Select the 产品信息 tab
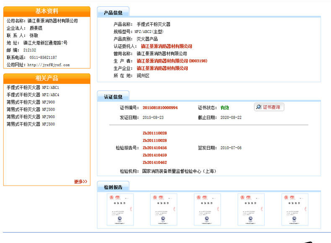This screenshot has height=243, width=331. point(113,13)
